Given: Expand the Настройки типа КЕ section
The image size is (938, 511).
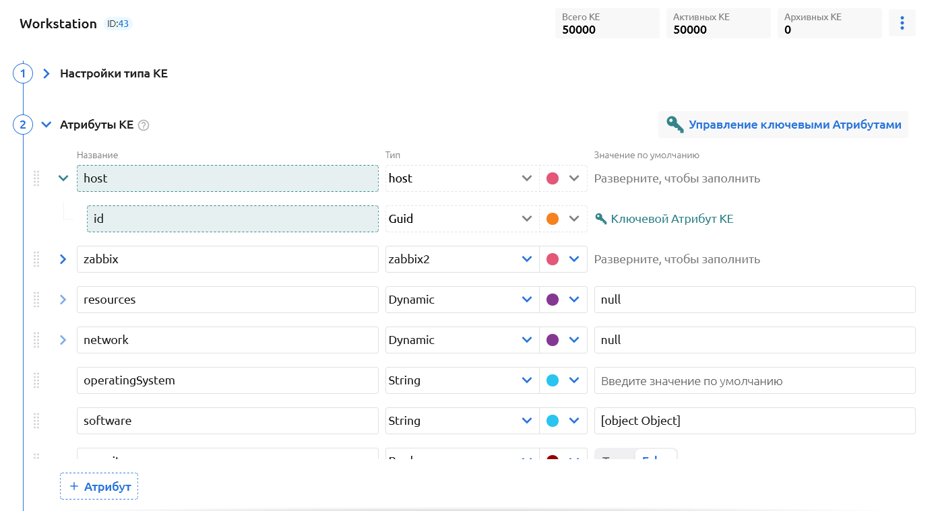Looking at the screenshot, I should 46,73.
